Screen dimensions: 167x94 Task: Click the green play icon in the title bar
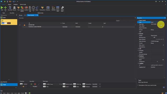5,2
